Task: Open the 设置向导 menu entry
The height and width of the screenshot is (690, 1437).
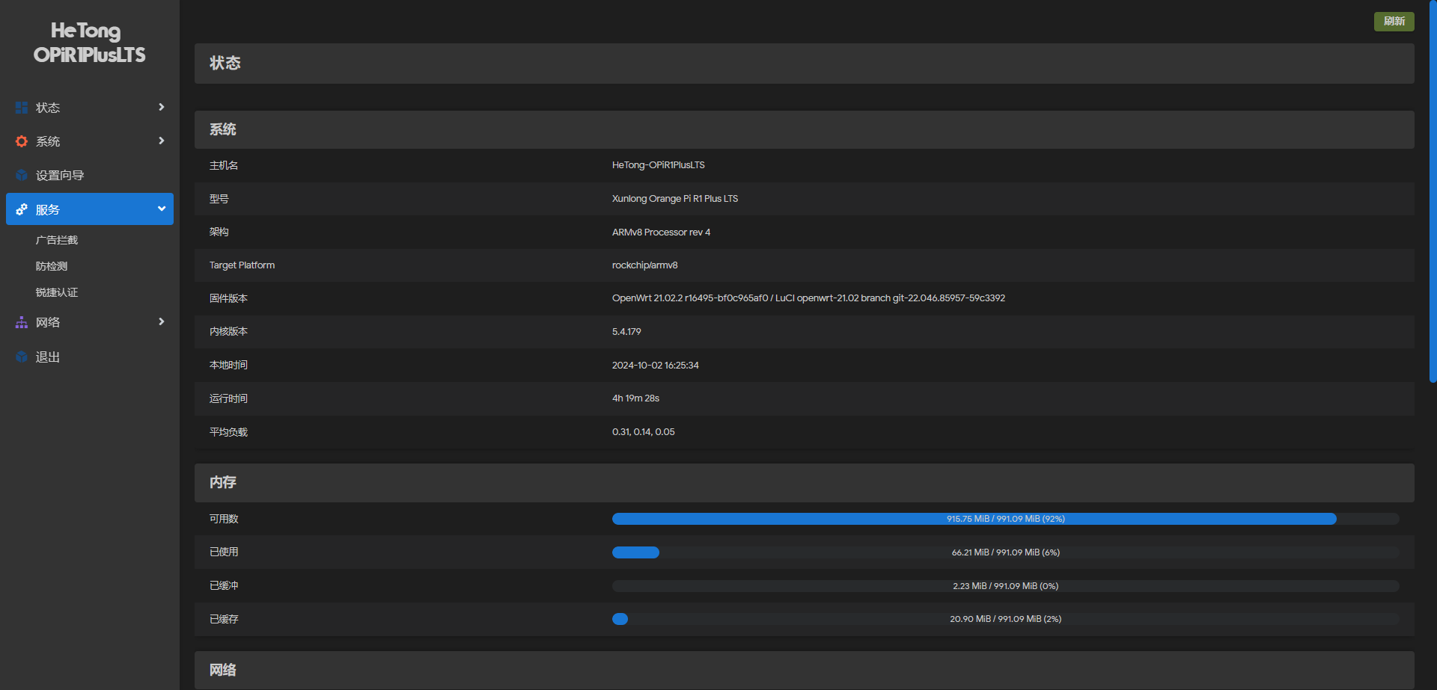Action: tap(60, 175)
